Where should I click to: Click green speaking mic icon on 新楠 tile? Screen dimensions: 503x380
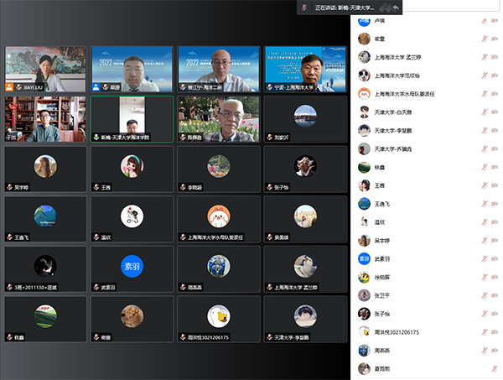pyautogui.click(x=96, y=137)
